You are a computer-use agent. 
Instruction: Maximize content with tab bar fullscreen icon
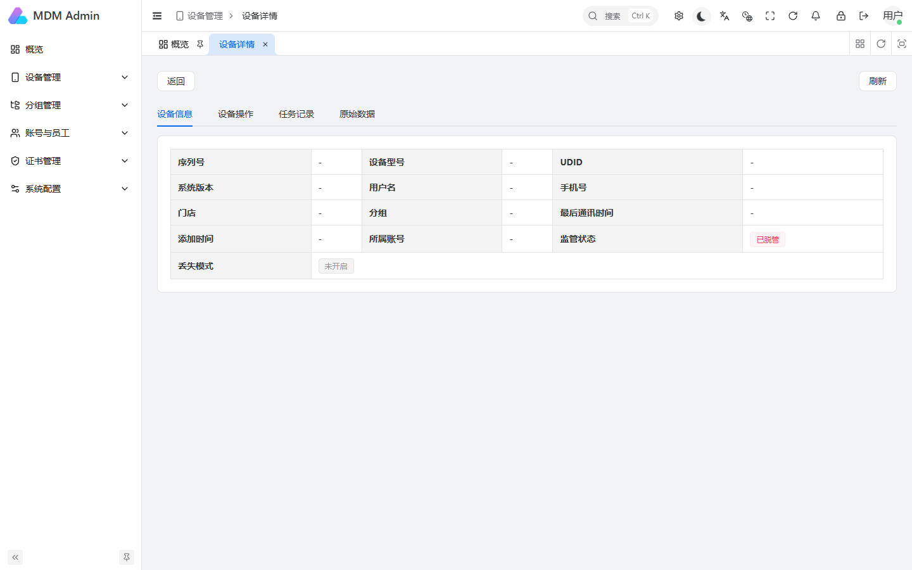902,44
